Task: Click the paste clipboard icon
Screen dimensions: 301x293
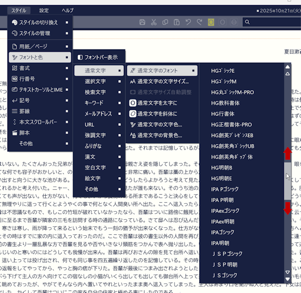Action: pyautogui.click(x=177, y=22)
